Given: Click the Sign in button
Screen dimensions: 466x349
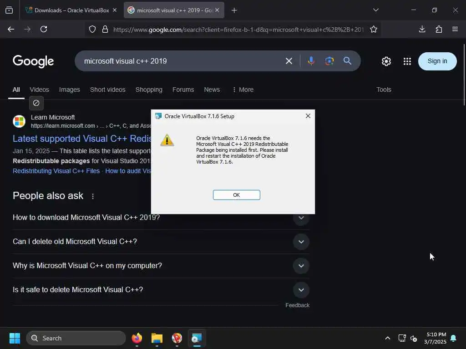Looking at the screenshot, I should 437,61.
